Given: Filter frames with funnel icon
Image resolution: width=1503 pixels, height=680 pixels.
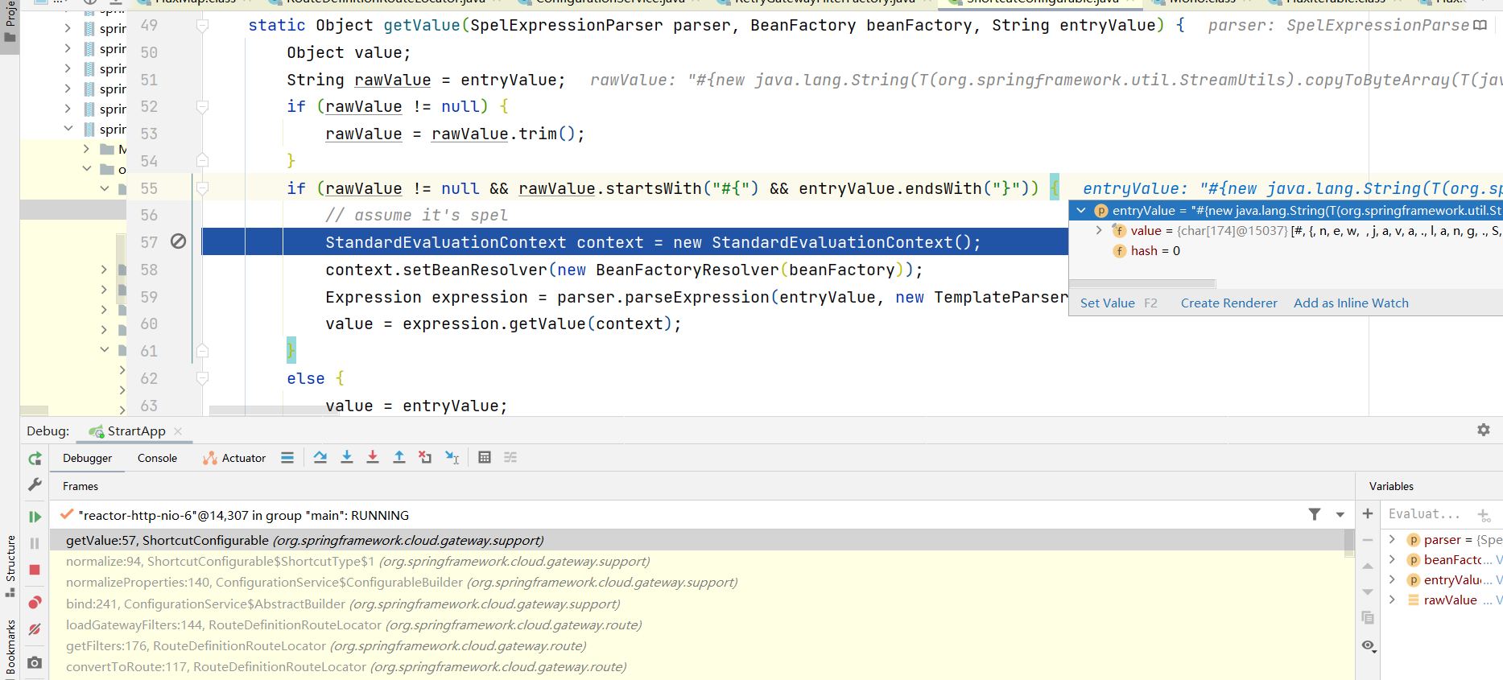Looking at the screenshot, I should pyautogui.click(x=1315, y=514).
